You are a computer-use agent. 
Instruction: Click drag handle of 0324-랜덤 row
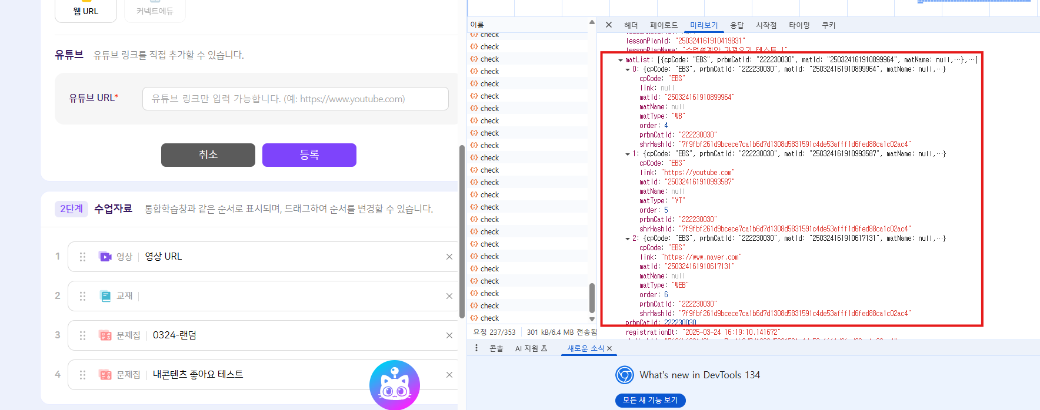coord(83,335)
